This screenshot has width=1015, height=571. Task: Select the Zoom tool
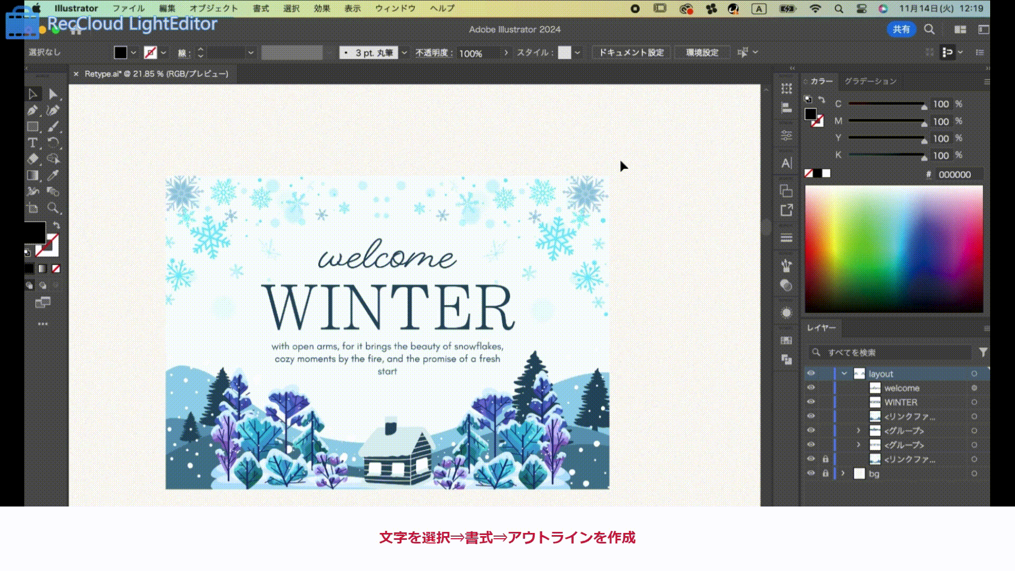(53, 208)
